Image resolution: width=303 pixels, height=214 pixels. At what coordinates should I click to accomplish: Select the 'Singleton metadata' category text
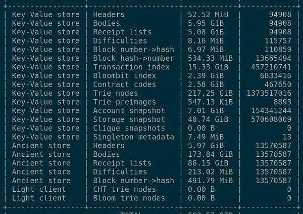pos(133,137)
